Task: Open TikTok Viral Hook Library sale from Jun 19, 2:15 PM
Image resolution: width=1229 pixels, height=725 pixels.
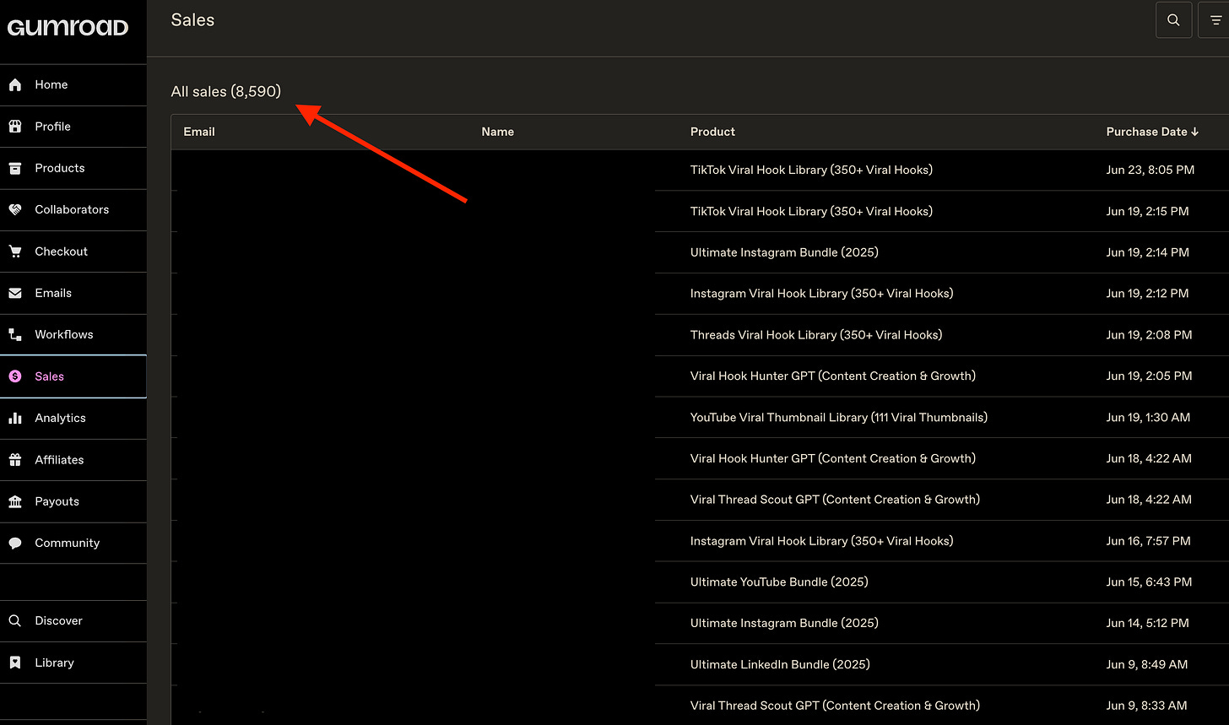Action: tap(700, 211)
